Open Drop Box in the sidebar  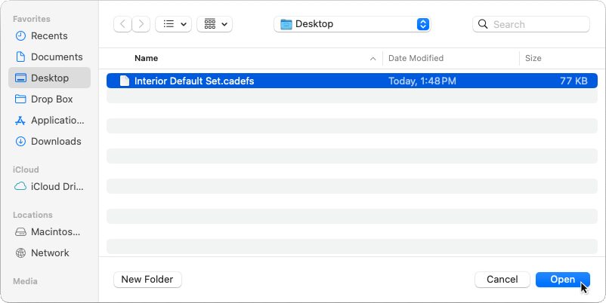coord(49,99)
